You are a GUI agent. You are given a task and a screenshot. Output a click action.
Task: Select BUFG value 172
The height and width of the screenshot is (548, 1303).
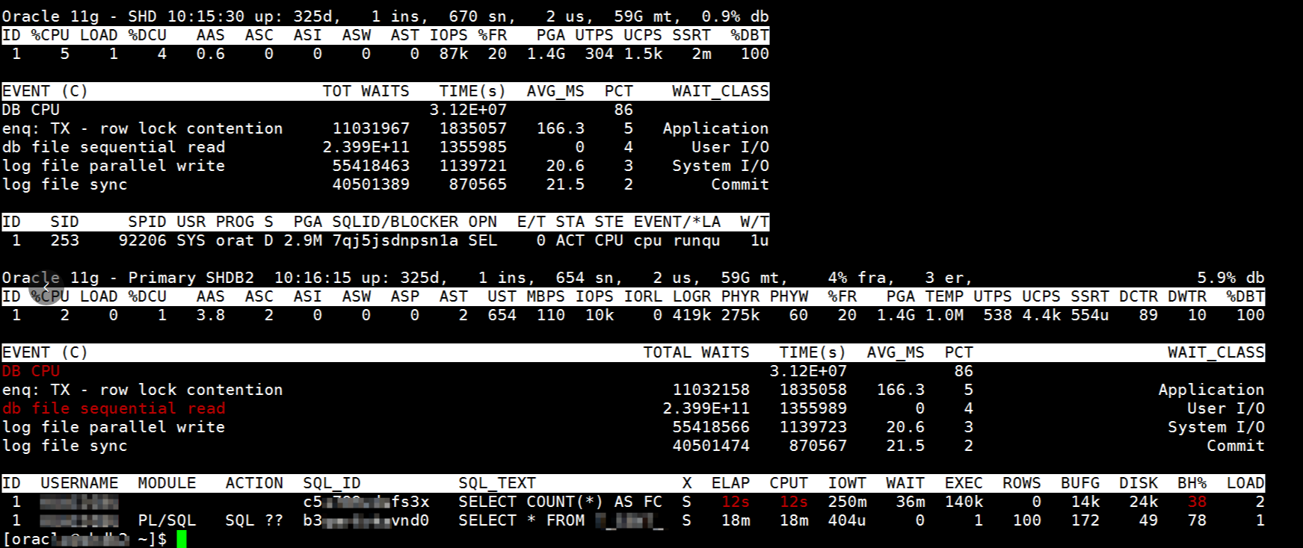click(1085, 520)
